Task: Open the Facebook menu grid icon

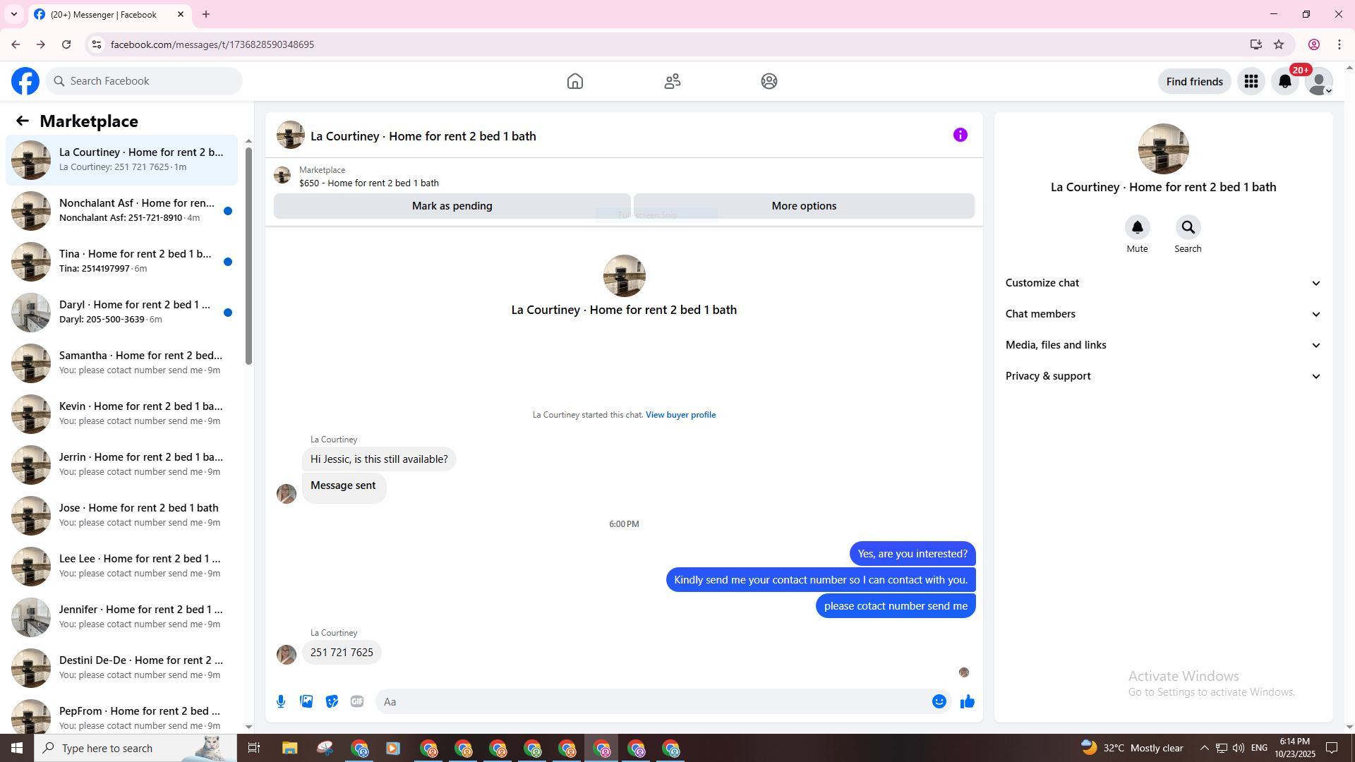Action: (1251, 81)
